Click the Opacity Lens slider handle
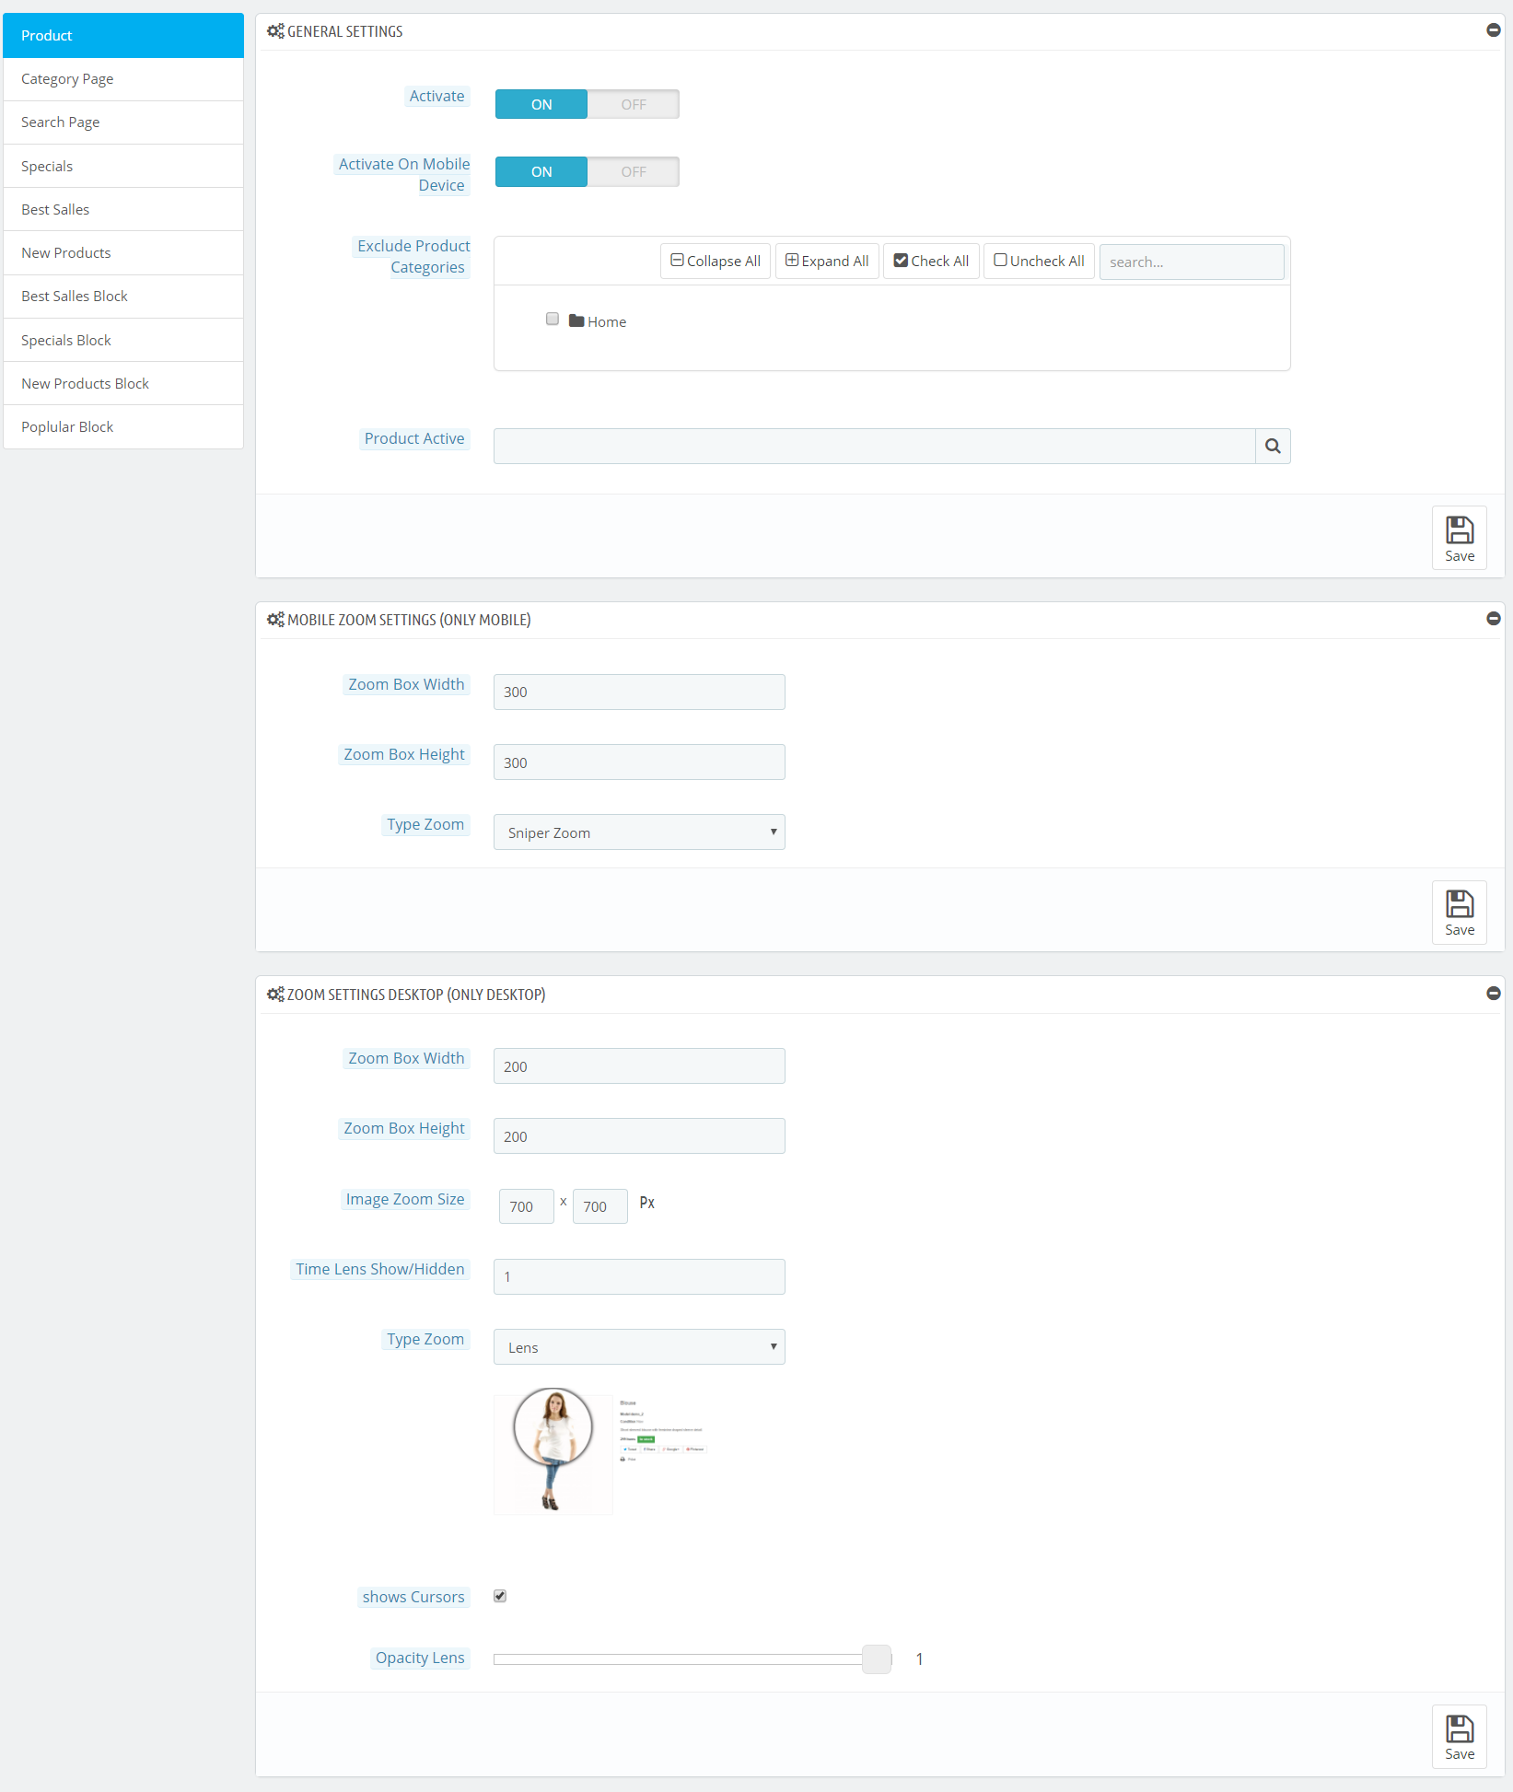Image resolution: width=1513 pixels, height=1792 pixels. coord(877,1659)
